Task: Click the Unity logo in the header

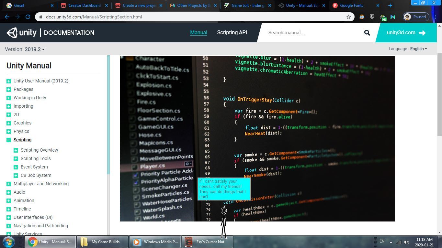Action: (x=22, y=33)
